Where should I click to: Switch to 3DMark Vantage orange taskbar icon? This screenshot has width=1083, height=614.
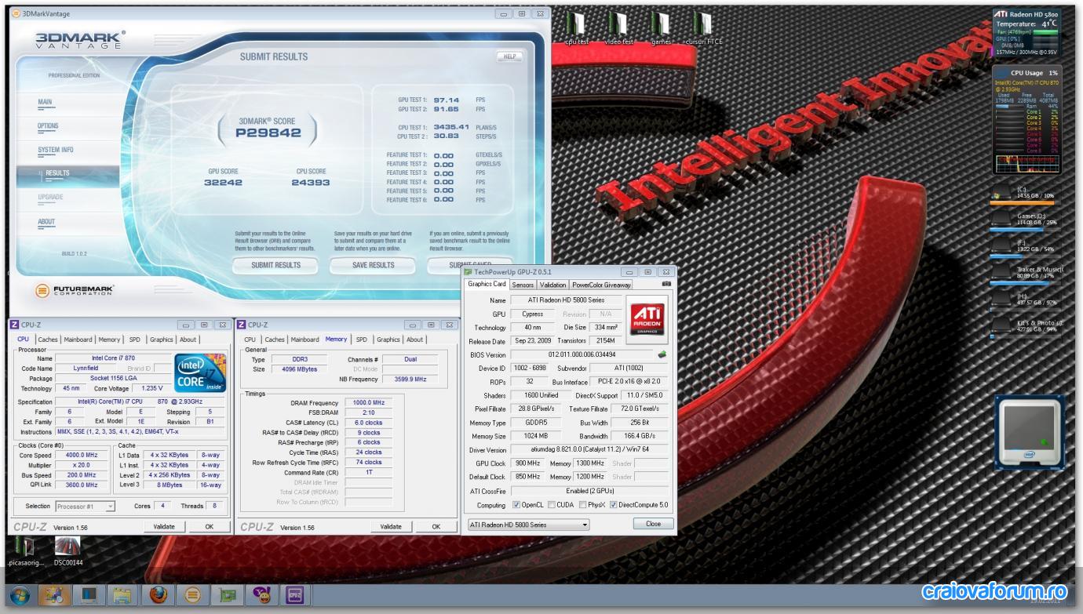coord(193,597)
